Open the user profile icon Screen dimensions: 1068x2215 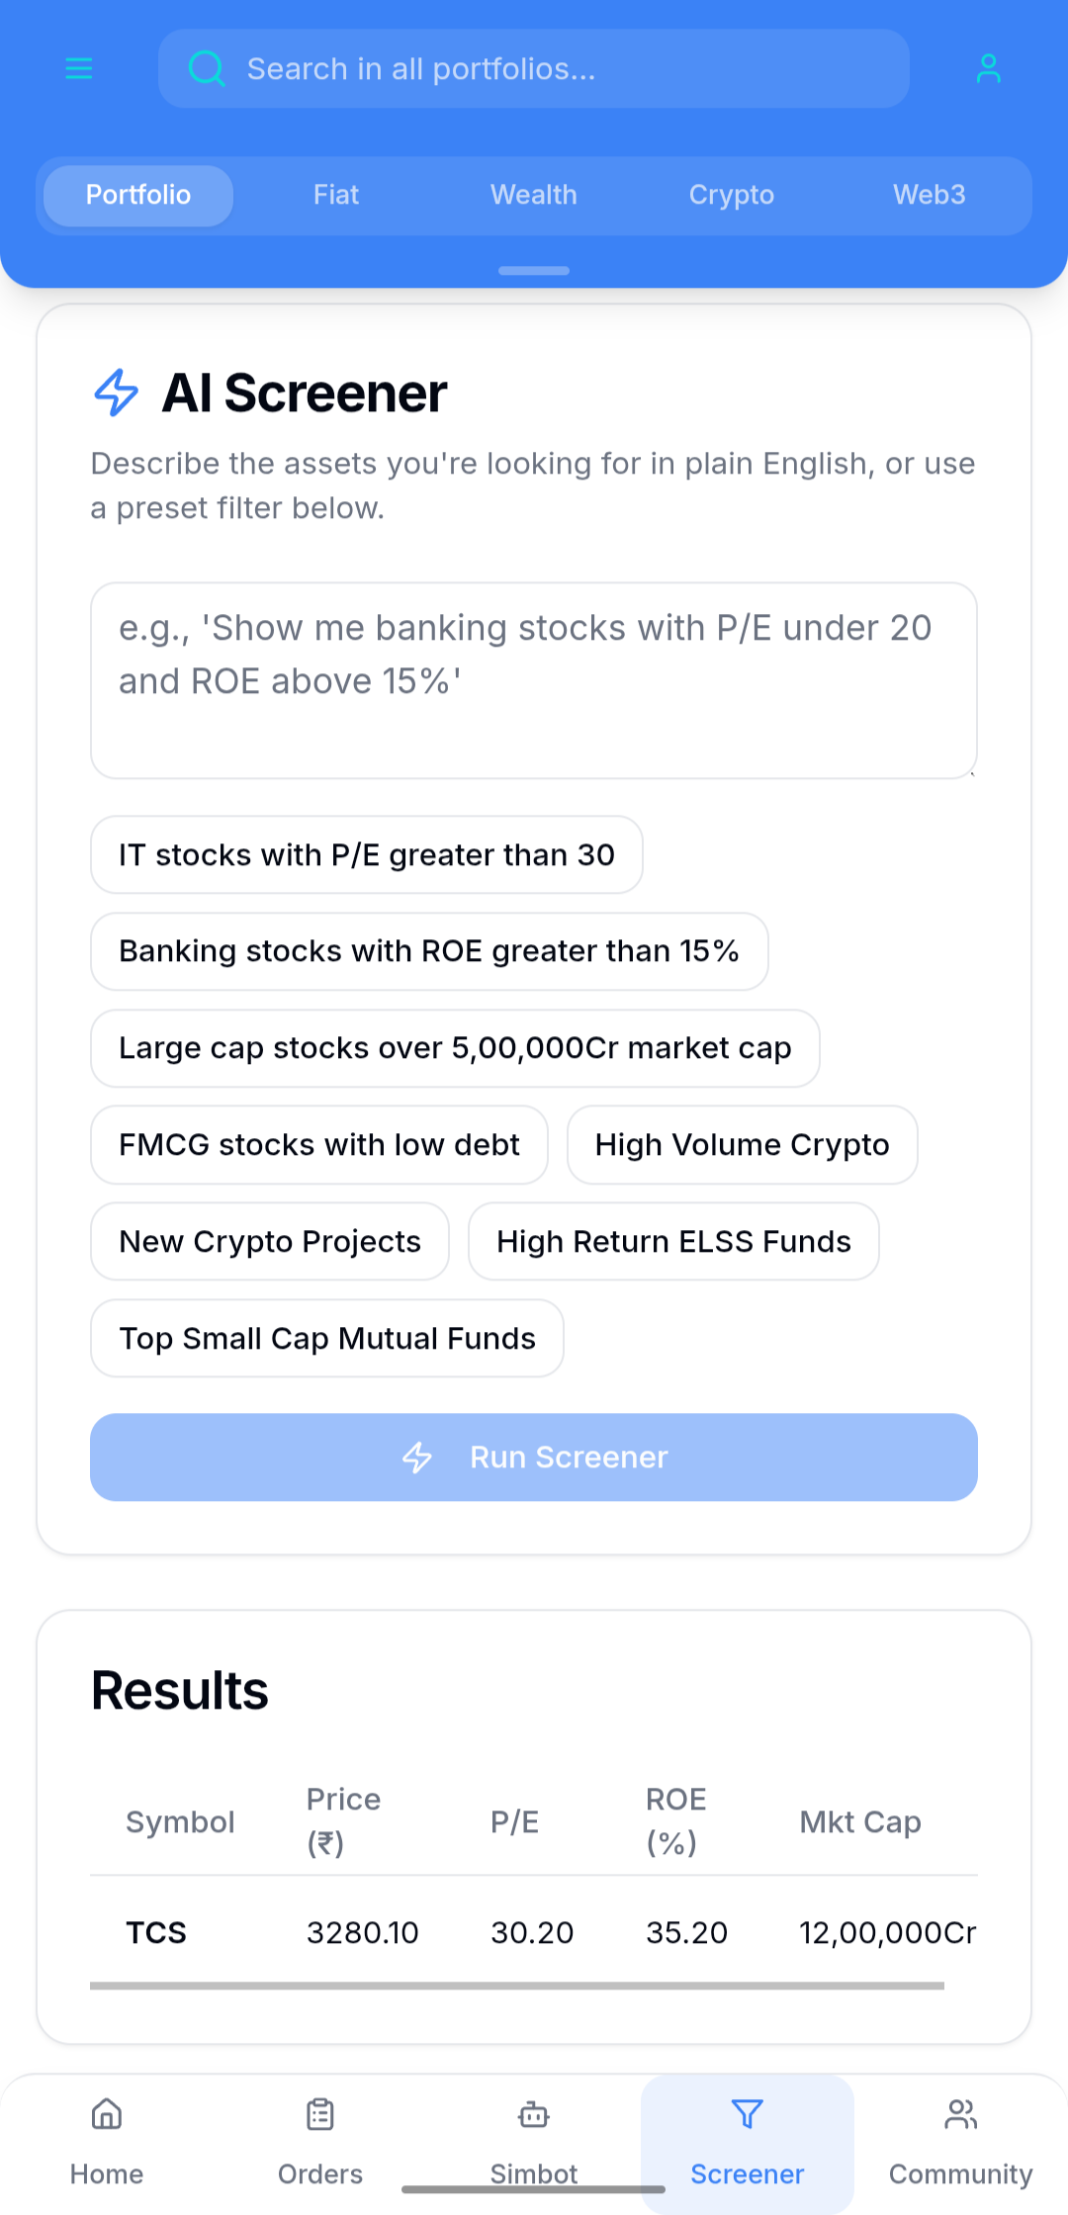coord(989,68)
